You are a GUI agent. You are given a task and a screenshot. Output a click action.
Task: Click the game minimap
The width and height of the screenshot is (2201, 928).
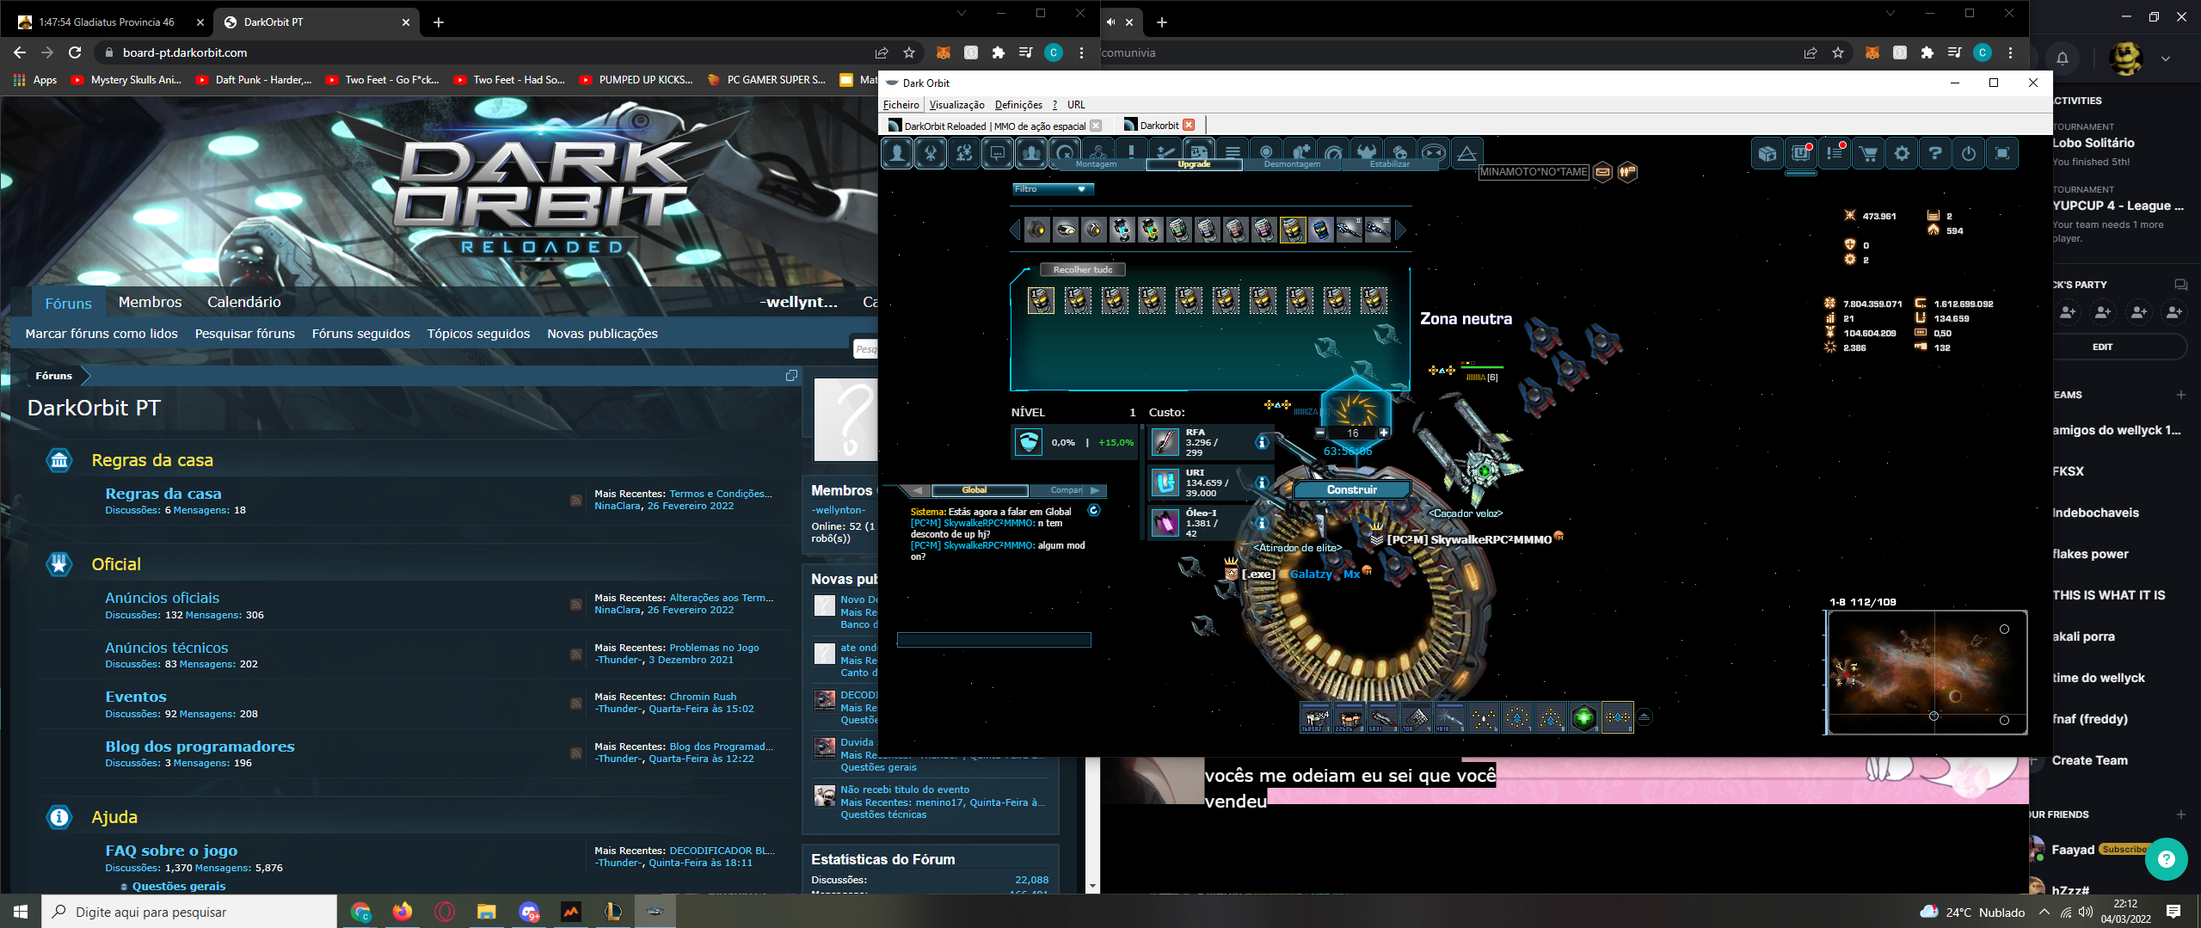pos(1927,673)
